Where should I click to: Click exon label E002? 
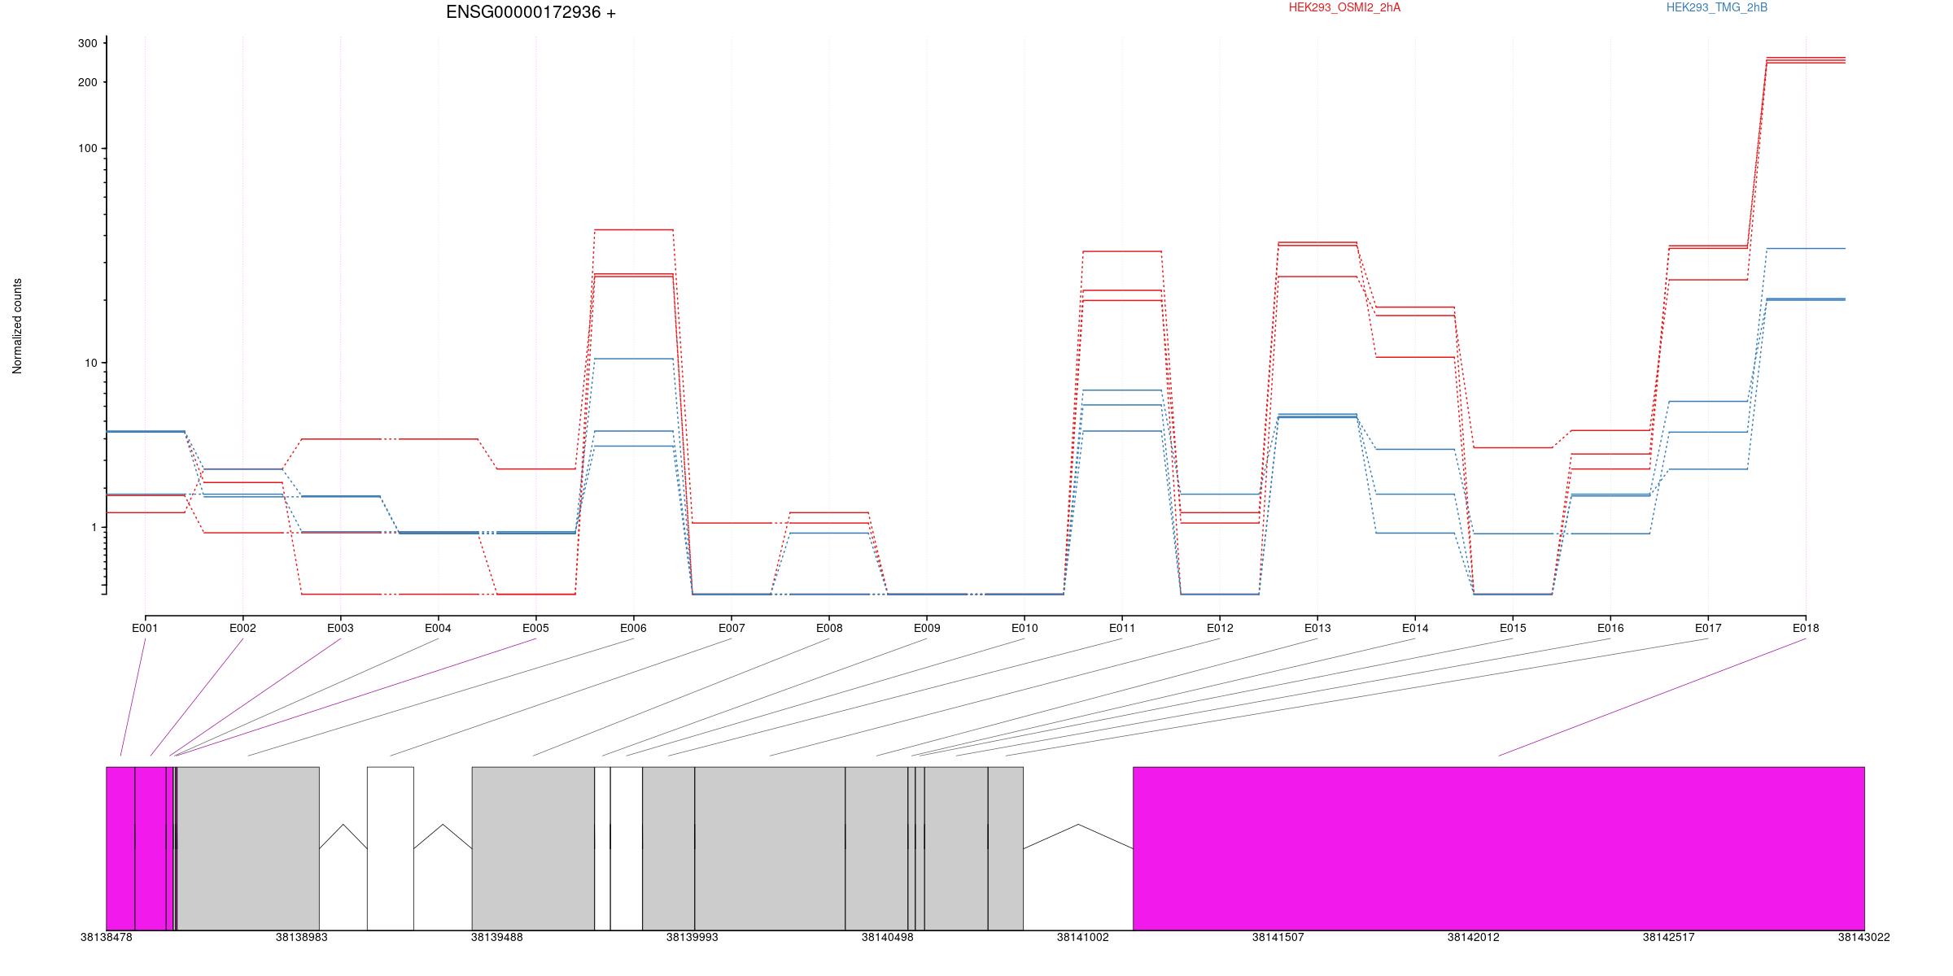click(242, 628)
